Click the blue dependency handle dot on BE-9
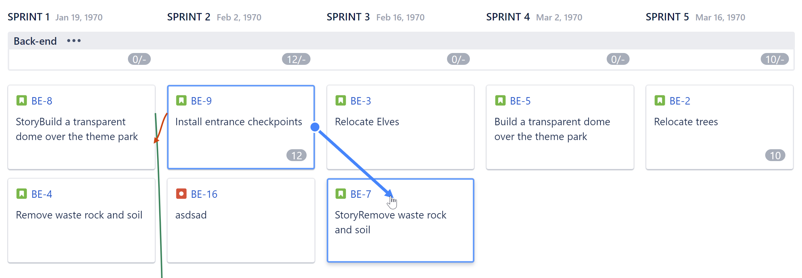The image size is (802, 278). click(315, 127)
